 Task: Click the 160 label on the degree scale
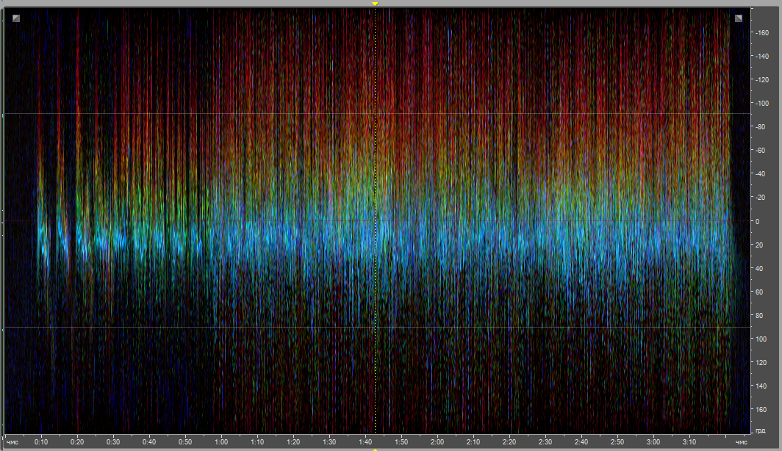(760, 409)
